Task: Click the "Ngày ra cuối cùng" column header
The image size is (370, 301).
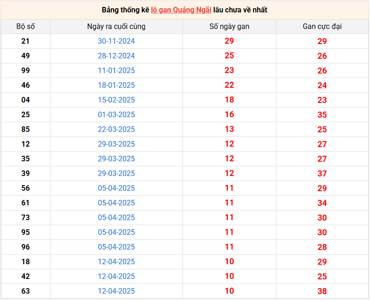Action: [x=116, y=27]
